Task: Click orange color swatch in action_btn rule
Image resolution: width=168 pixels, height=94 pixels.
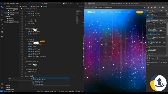Action: [x=40, y=42]
